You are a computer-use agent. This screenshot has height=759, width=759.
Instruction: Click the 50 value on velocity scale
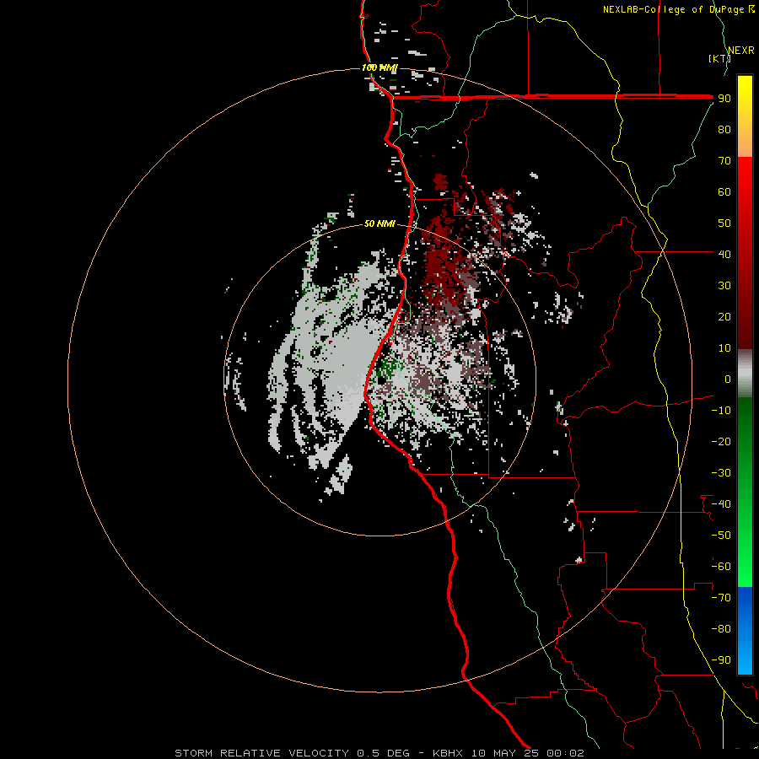click(x=724, y=223)
